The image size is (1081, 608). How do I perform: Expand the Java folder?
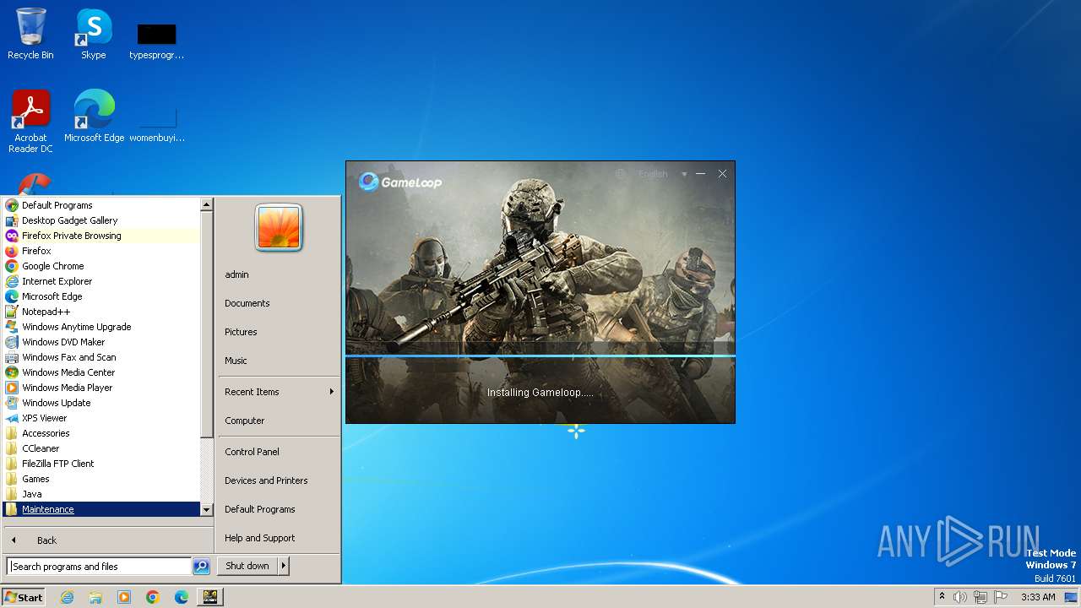click(101, 494)
